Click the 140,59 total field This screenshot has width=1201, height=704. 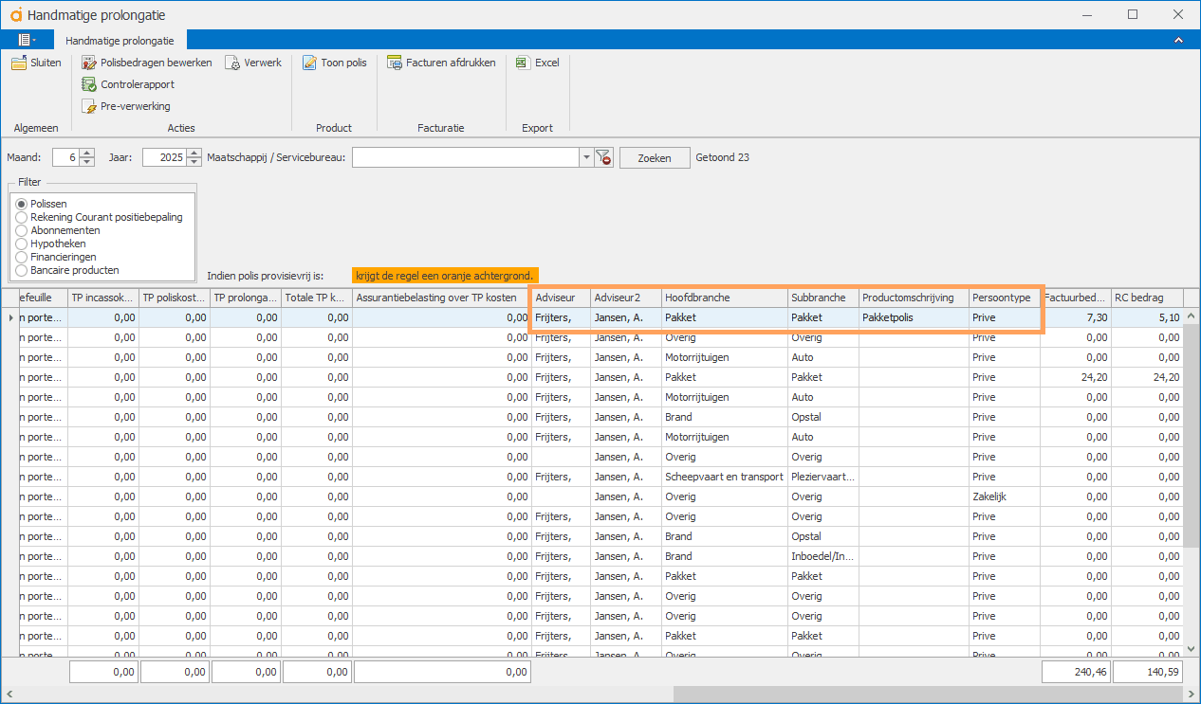(x=1148, y=672)
